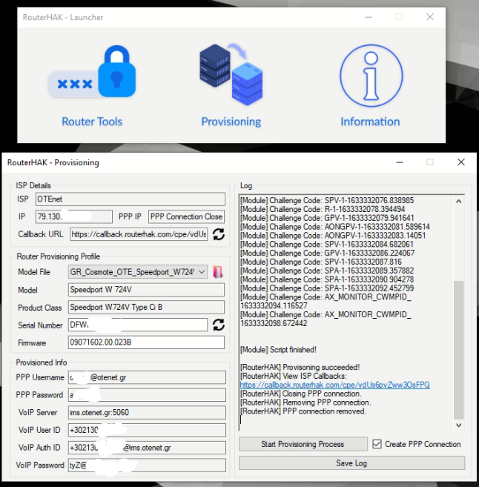The height and width of the screenshot is (487, 479).
Task: Close the RouterHAK Provisioning window
Action: 461,162
